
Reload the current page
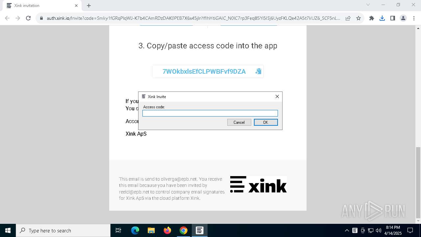pos(28,18)
